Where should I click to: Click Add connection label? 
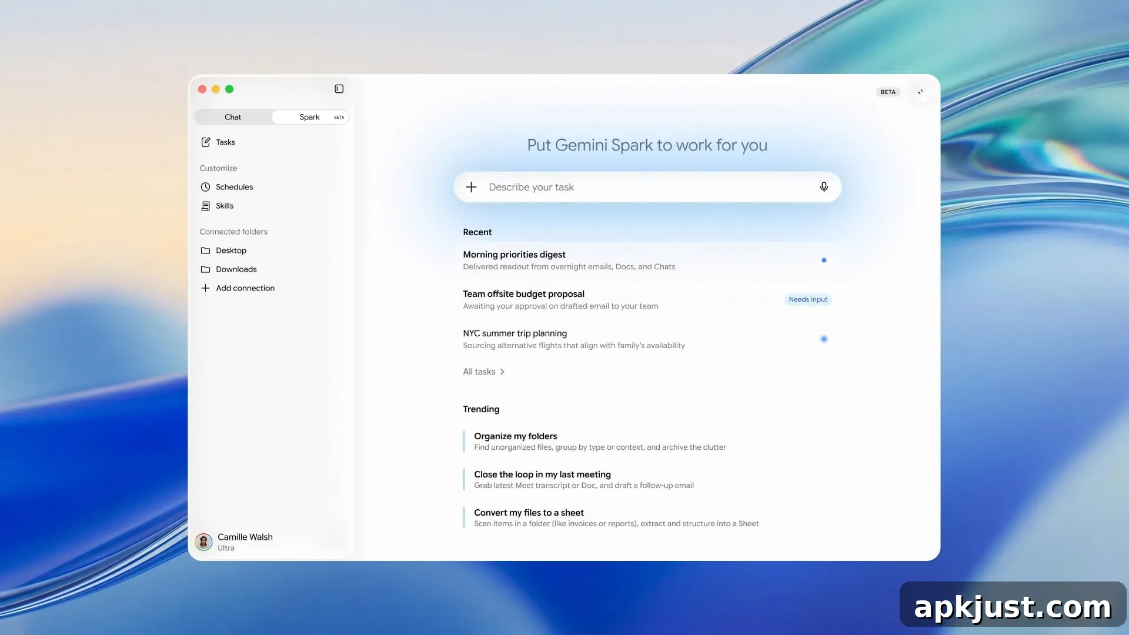pos(245,288)
